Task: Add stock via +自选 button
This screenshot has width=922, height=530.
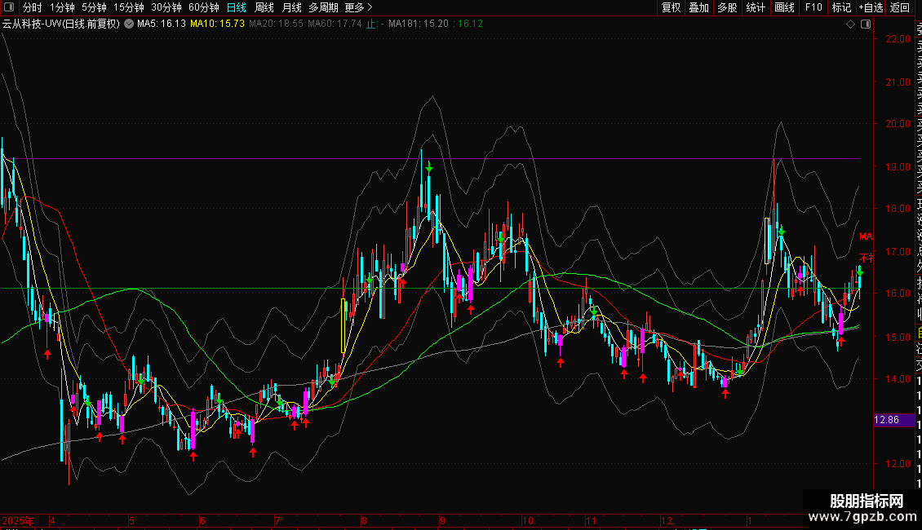Action: (870, 7)
